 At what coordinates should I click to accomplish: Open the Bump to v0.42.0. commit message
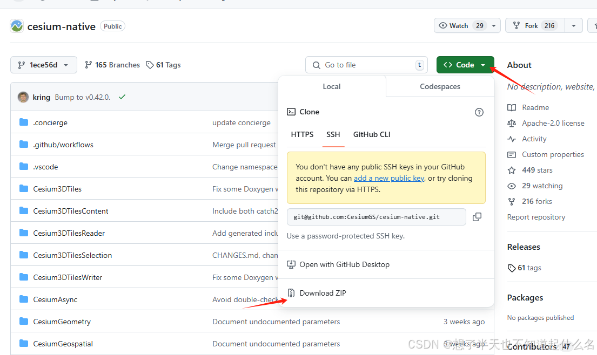click(83, 97)
